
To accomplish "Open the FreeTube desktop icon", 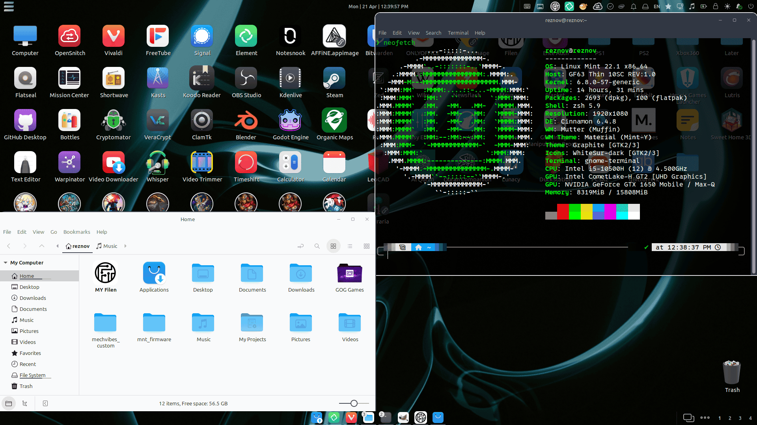I will point(158,41).
